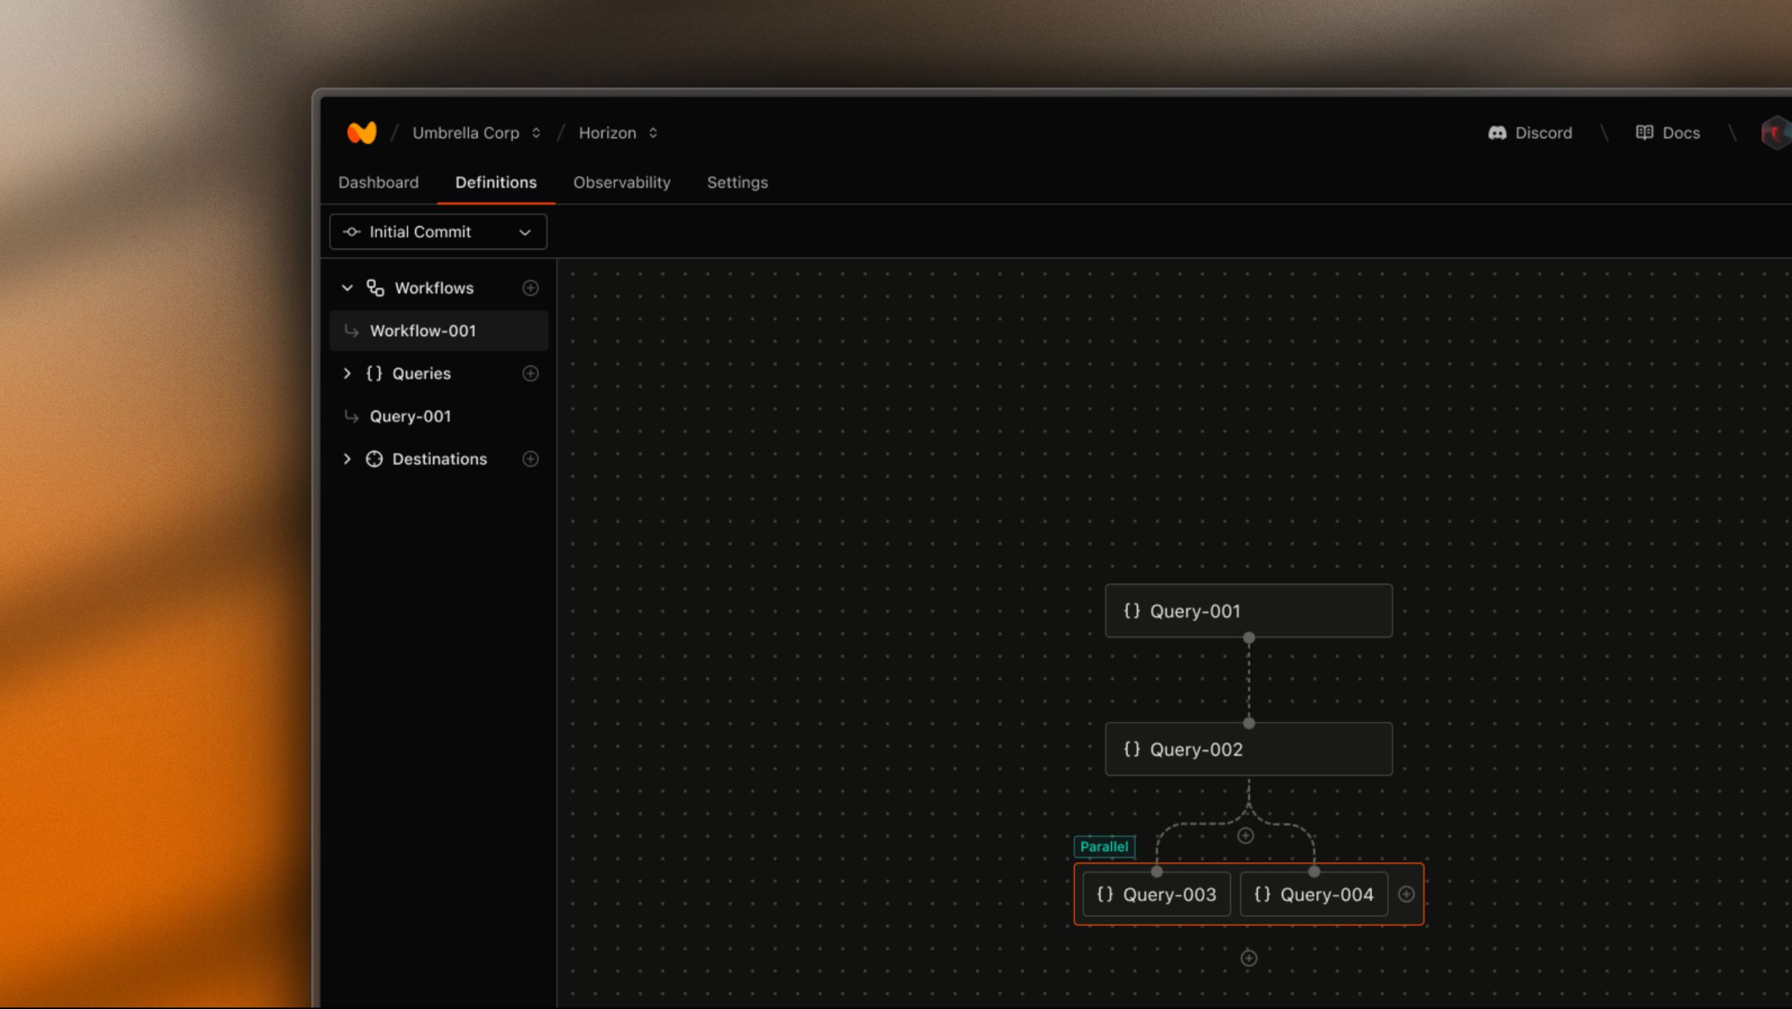1792x1009 pixels.
Task: Select the Query-002 node on canvas
Action: tap(1248, 749)
